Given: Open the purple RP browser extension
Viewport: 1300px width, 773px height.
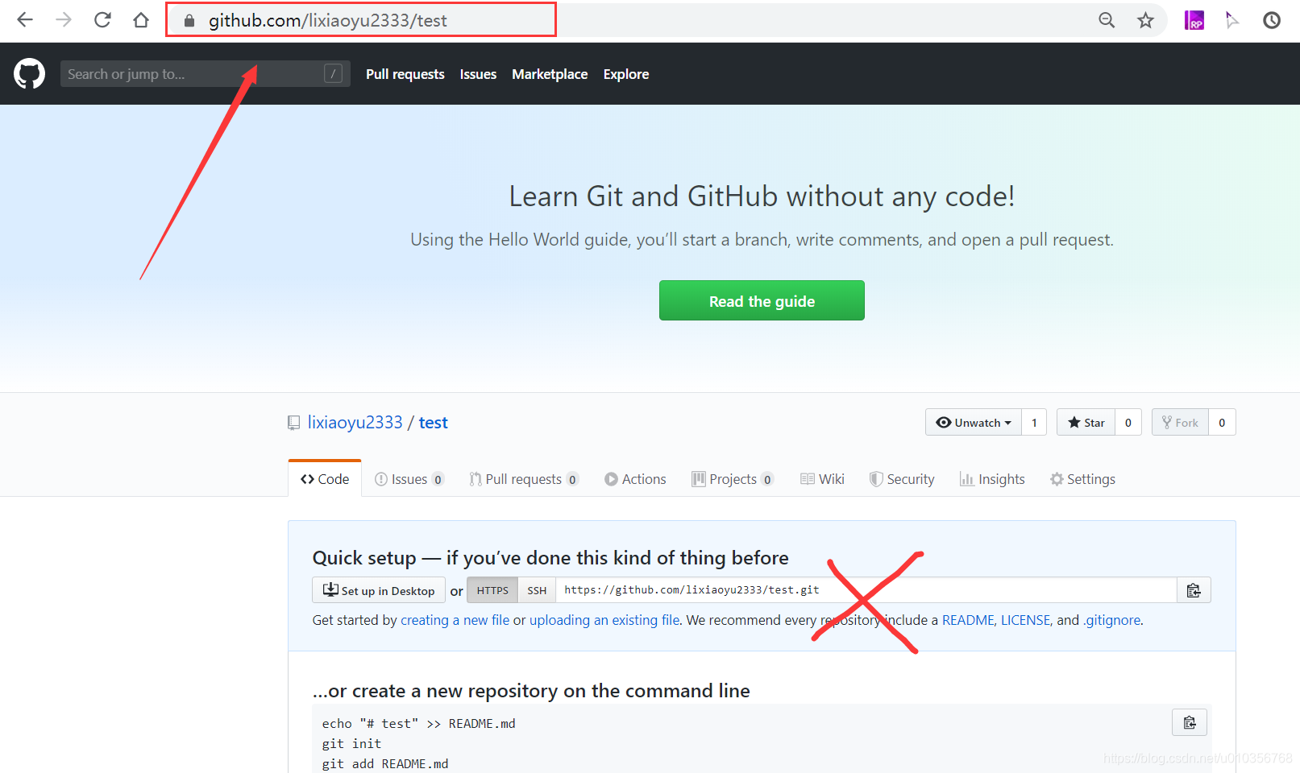Looking at the screenshot, I should [x=1194, y=20].
